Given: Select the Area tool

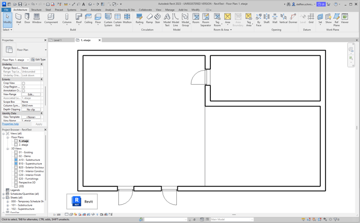Looking at the screenshot, I should 228,18.
